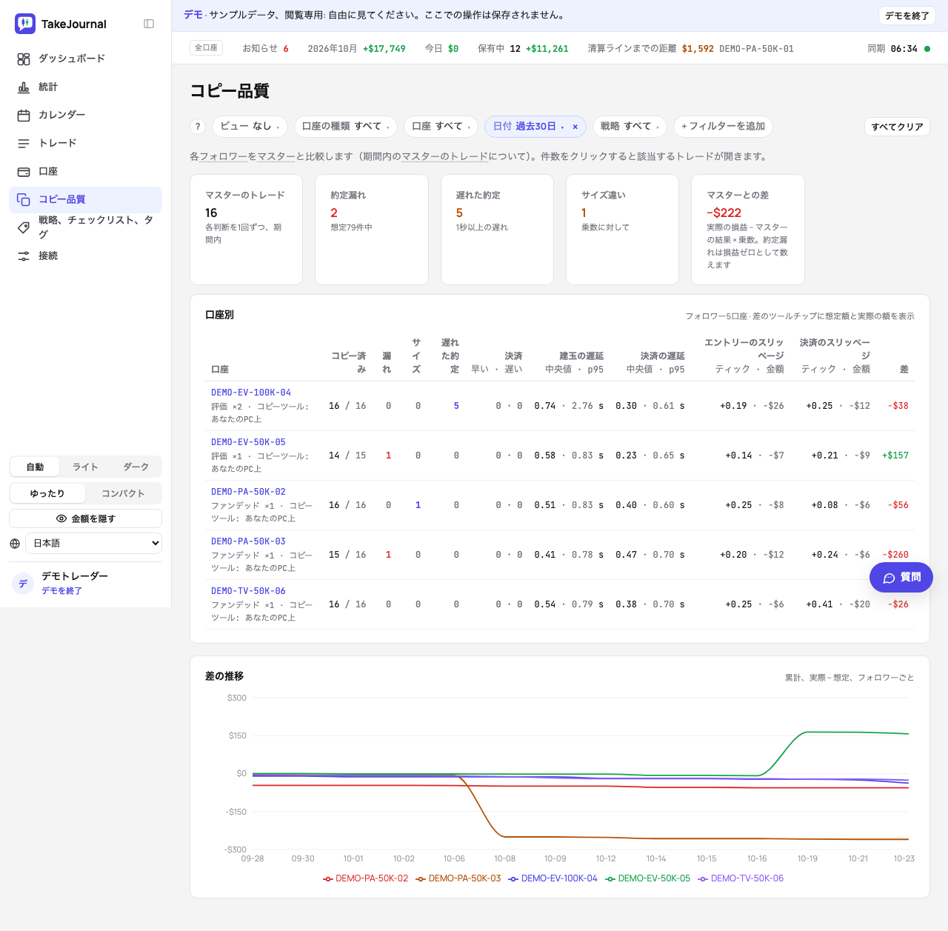Toggle 金額を隠す eye button
The width and height of the screenshot is (948, 931).
[x=86, y=518]
